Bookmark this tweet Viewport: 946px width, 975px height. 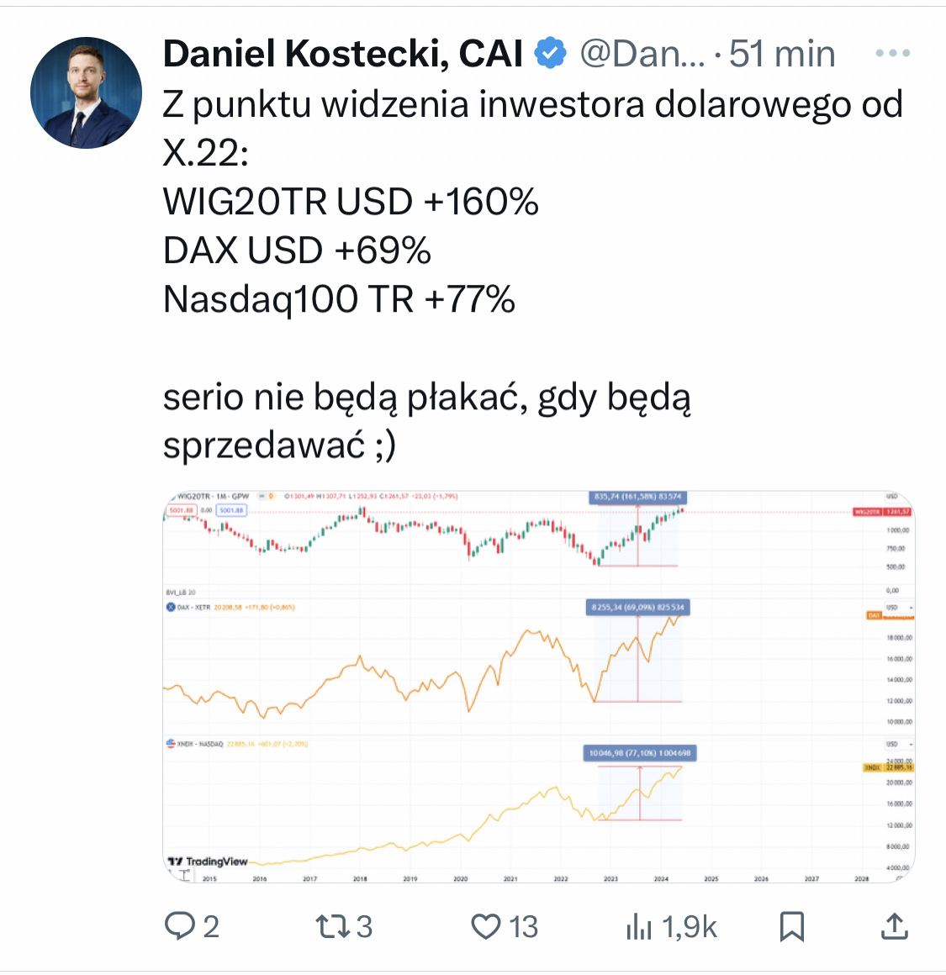[x=792, y=926]
